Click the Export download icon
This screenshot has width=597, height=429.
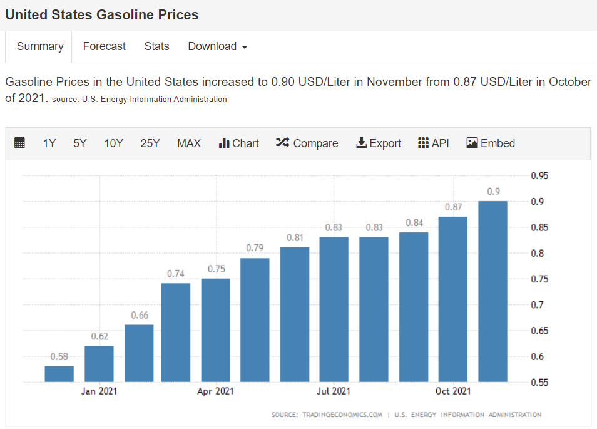tap(362, 143)
